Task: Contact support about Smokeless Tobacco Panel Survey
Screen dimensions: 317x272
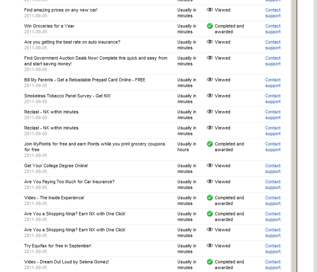Action: tap(273, 99)
